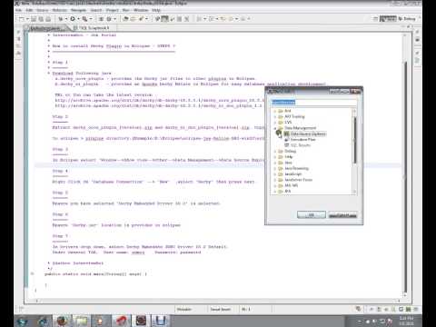Open the Refactor menu
The image size is (436, 327).
tap(59, 10)
